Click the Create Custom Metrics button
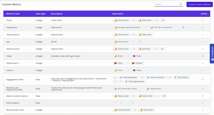This screenshot has height=115, width=214. (x=200, y=4)
